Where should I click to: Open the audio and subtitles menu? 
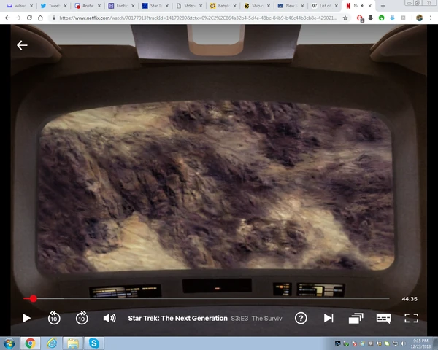coord(383,318)
